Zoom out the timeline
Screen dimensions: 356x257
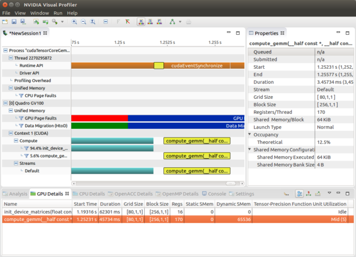[x=83, y=22]
